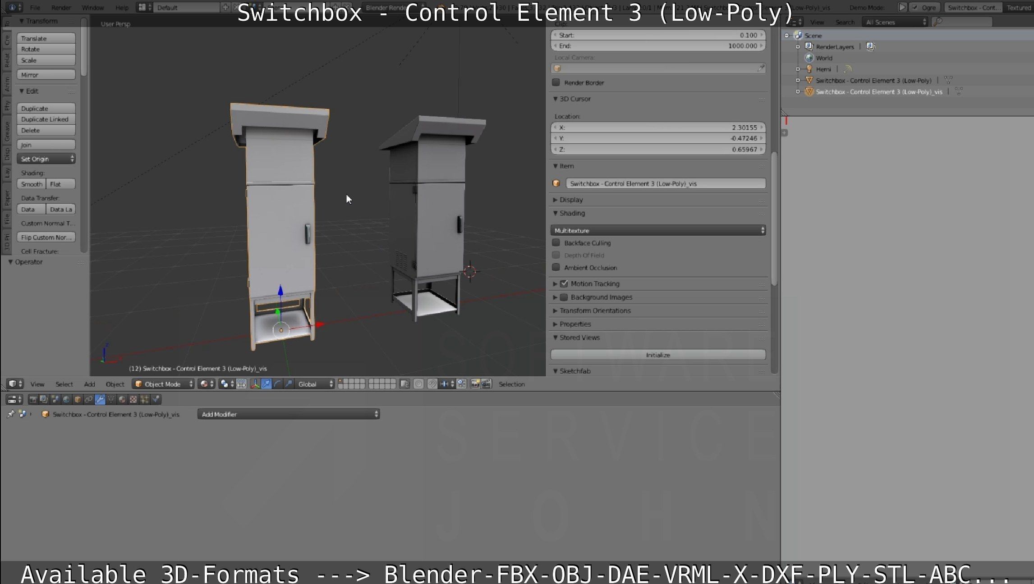Click the Duplicate Linked button
The image size is (1034, 584).
point(46,119)
